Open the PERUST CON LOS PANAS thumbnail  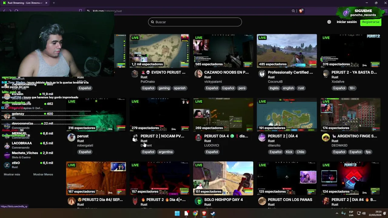(x=287, y=178)
